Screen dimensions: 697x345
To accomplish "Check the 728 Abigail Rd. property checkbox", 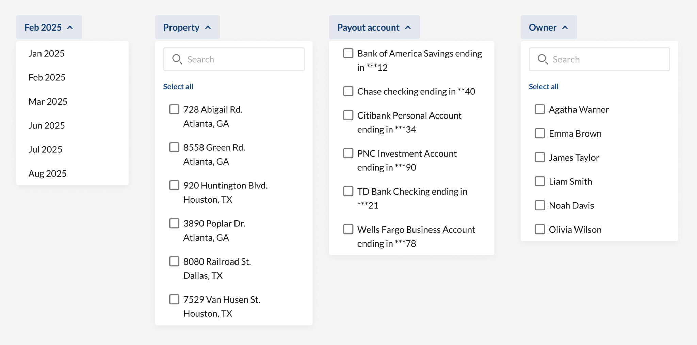I will coord(174,109).
